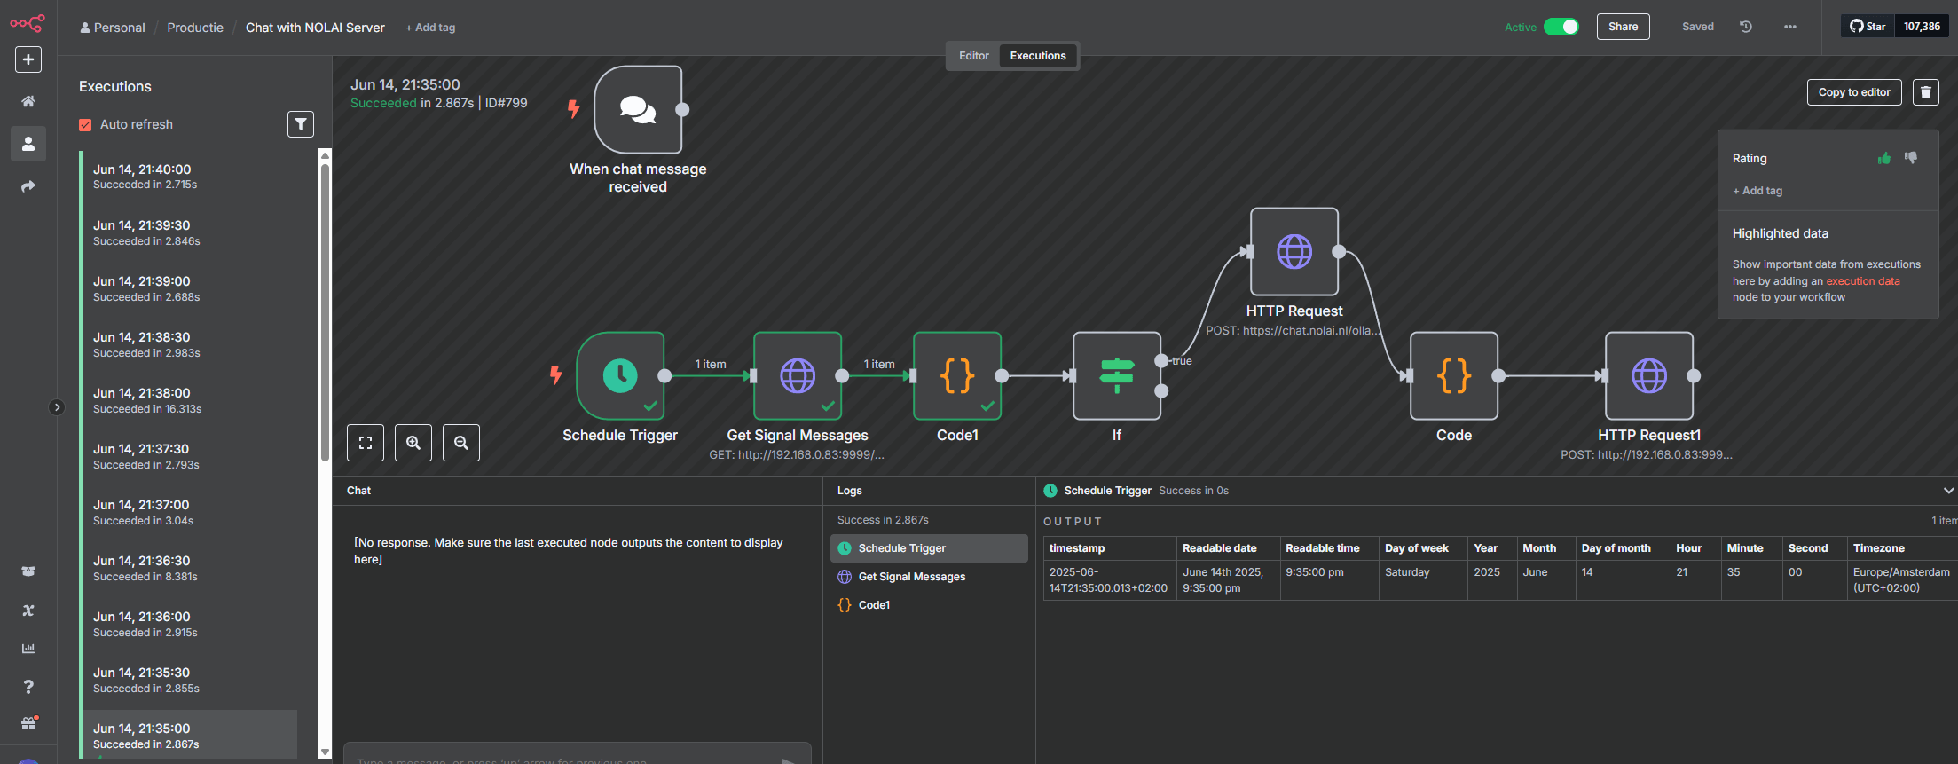1958x764 pixels.
Task: Open the variables icon in sidebar
Action: click(x=28, y=610)
